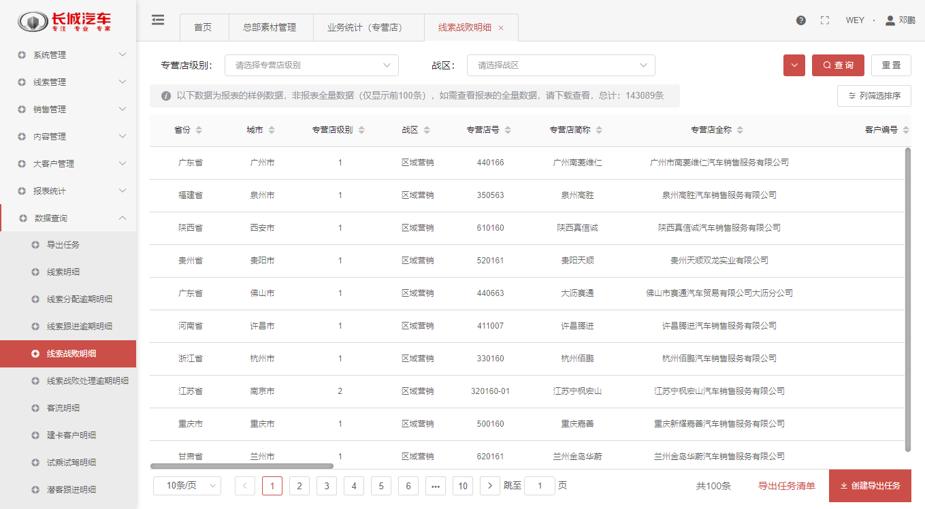Open the help question mark icon

pyautogui.click(x=801, y=20)
